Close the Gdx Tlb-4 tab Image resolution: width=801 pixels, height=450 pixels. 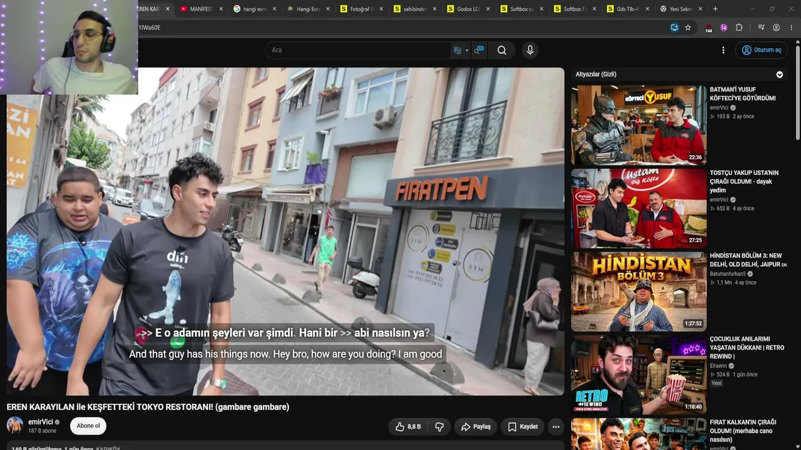click(x=647, y=9)
